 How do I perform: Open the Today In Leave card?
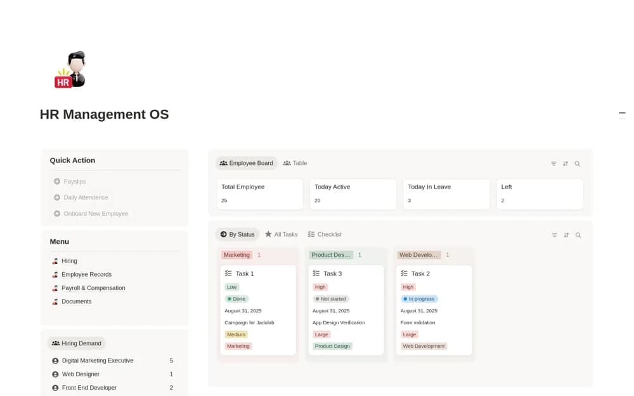point(446,194)
